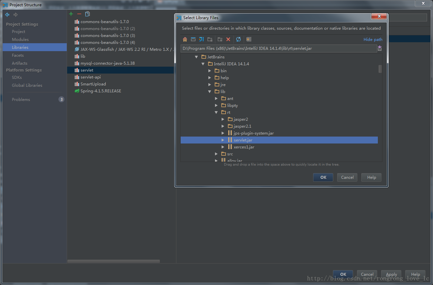Click Cancel in Project Structure window

tap(367, 274)
